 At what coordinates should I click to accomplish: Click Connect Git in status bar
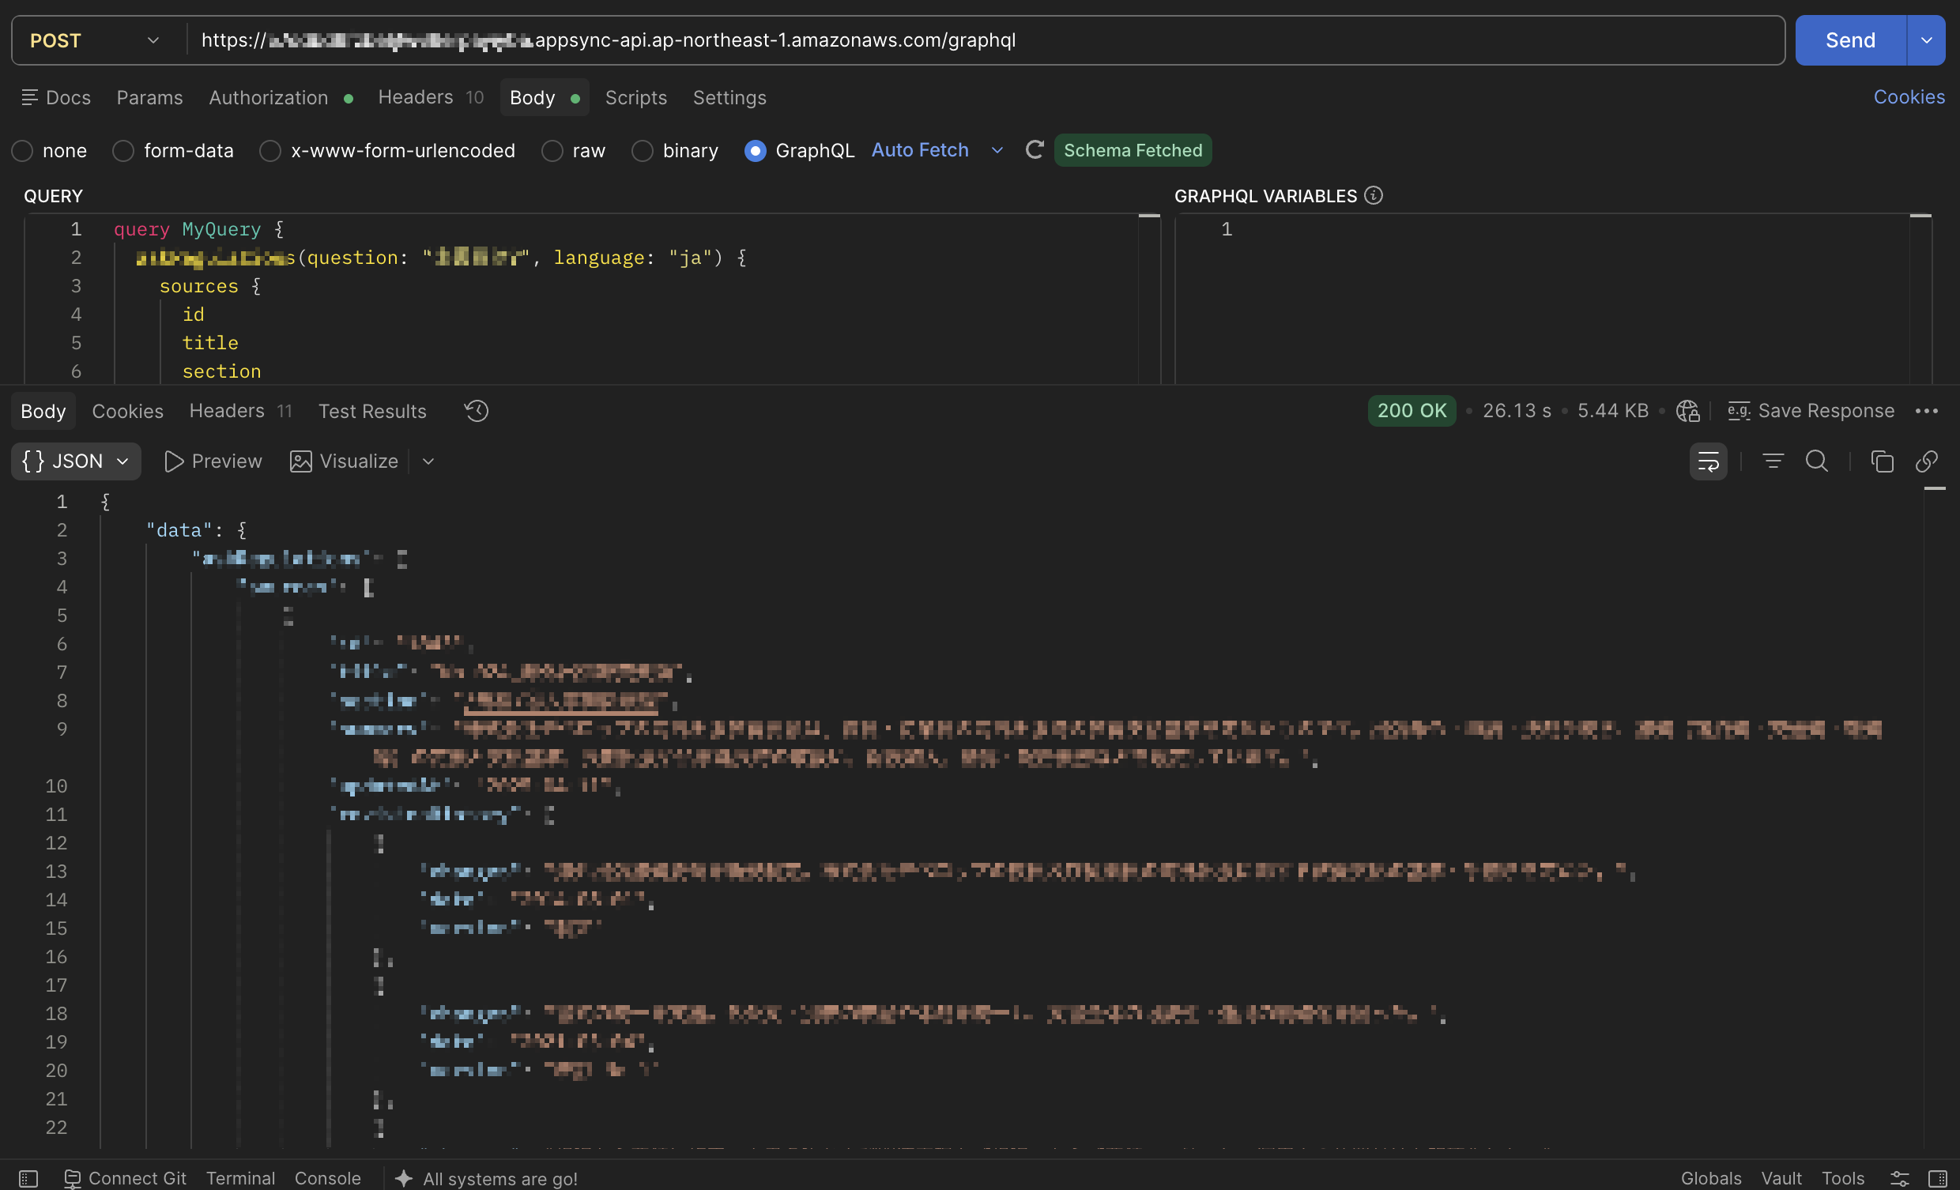click(125, 1178)
